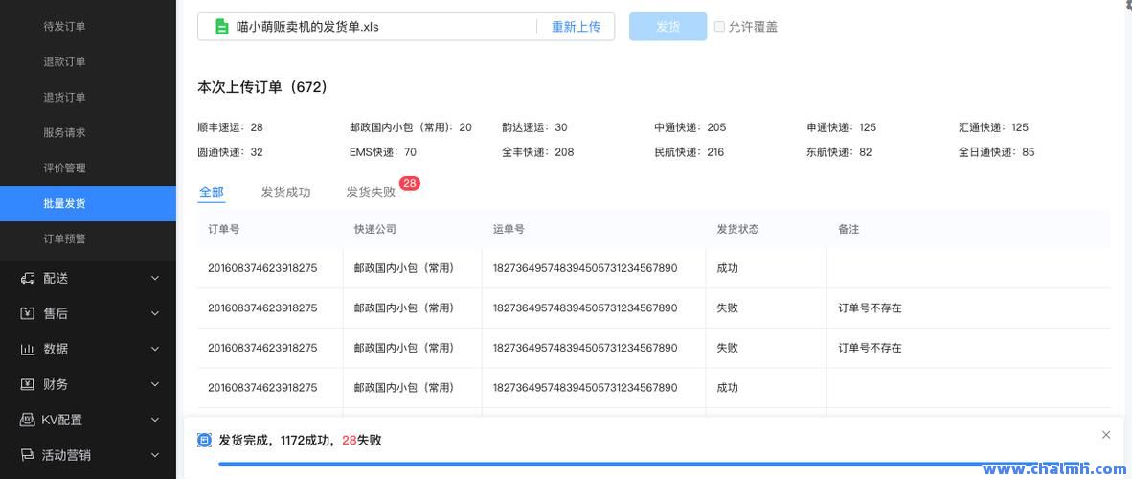Click the blue 发货完成 notification icon

(x=204, y=440)
